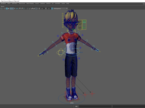Toggle Wireframe on Shaded
The image size is (145, 108).
tap(11, 8)
